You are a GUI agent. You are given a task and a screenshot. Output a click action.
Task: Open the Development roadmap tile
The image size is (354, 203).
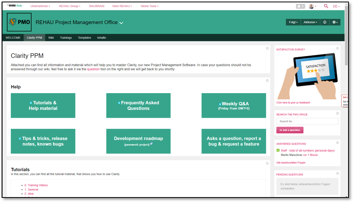coord(138,141)
